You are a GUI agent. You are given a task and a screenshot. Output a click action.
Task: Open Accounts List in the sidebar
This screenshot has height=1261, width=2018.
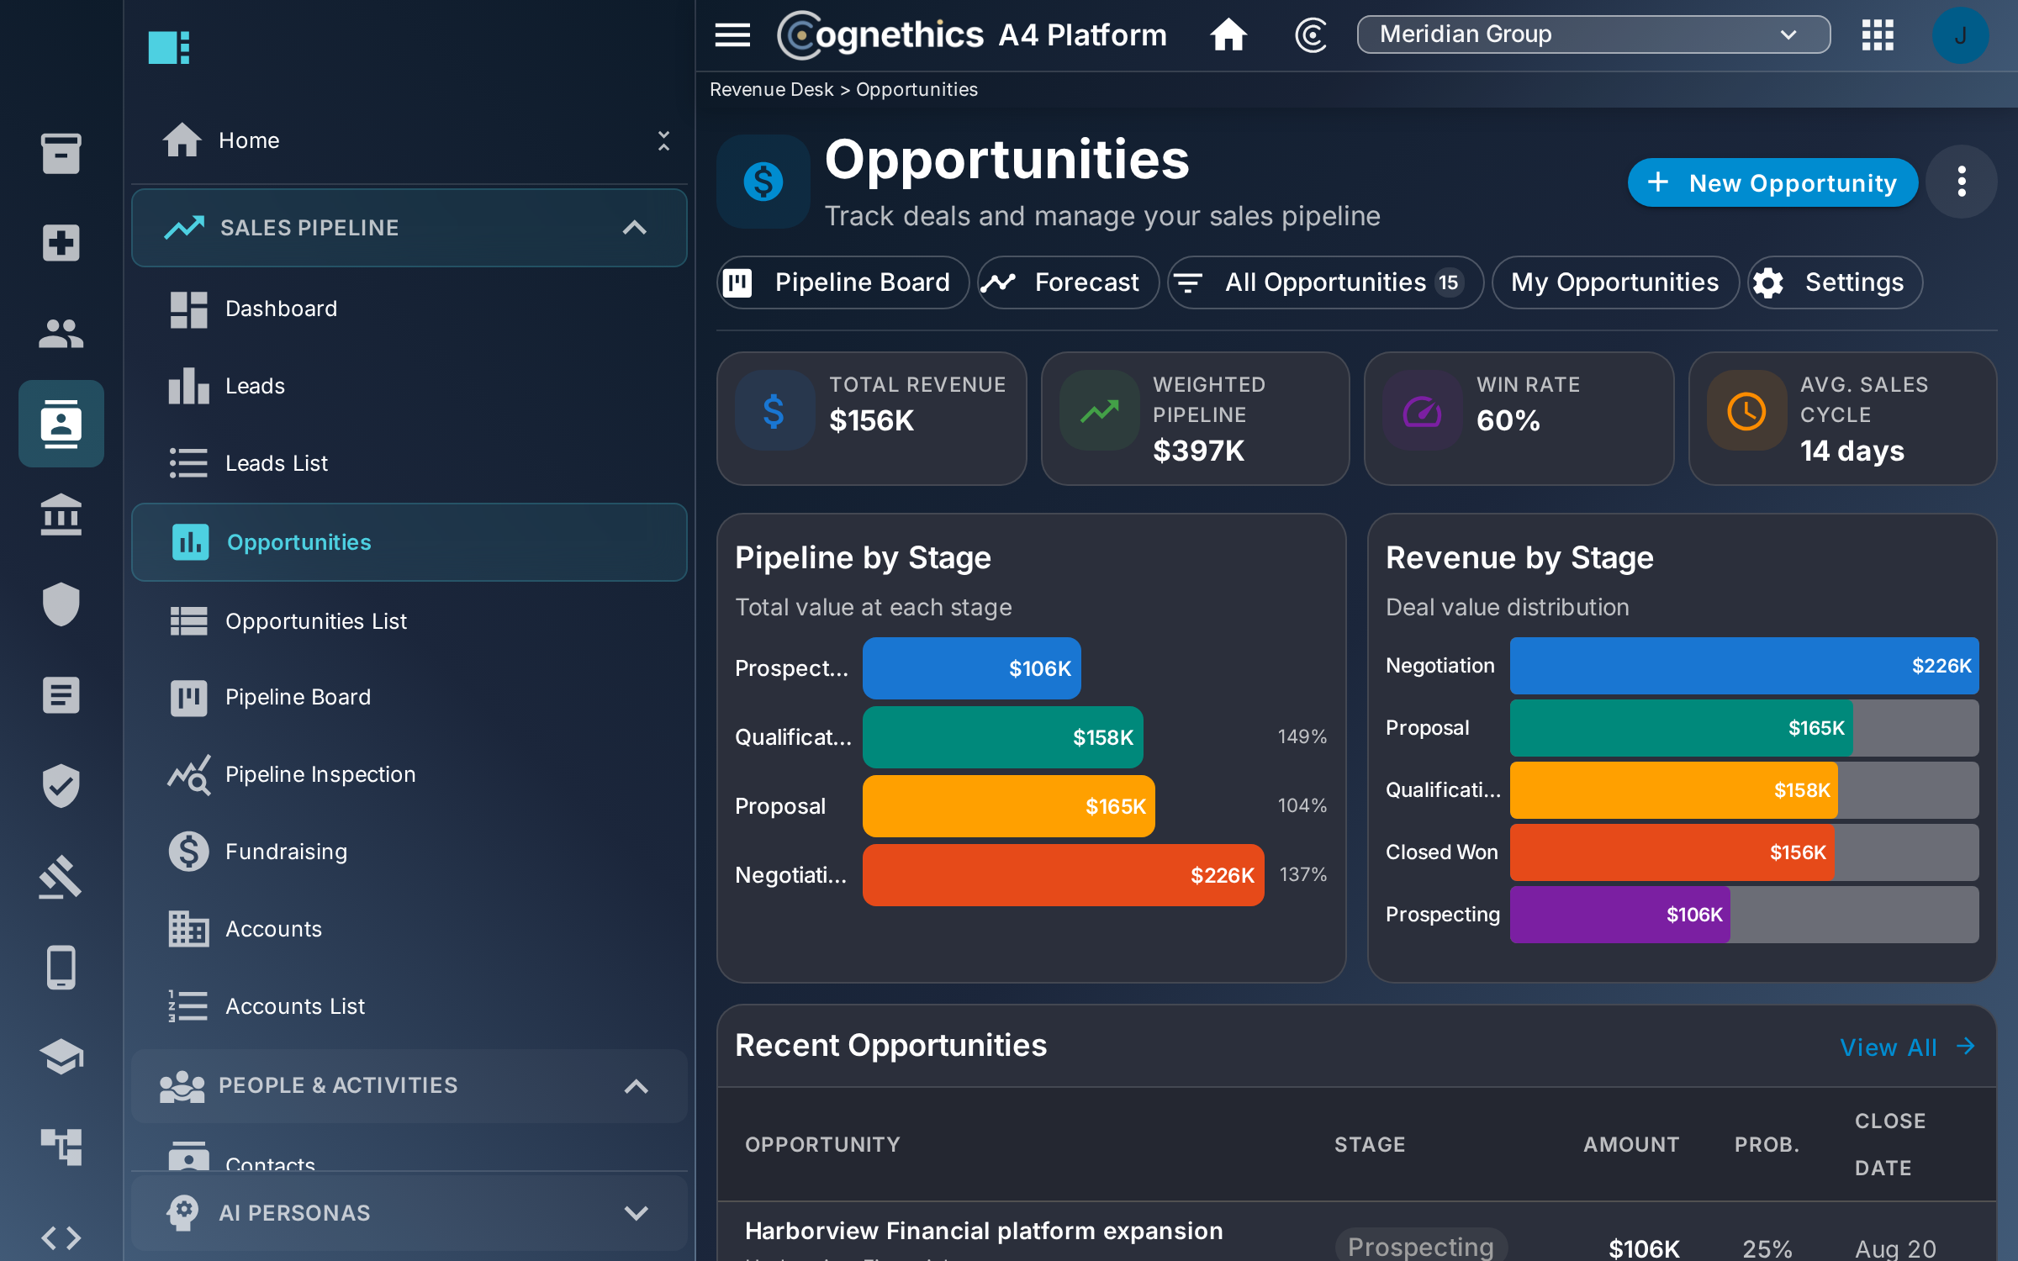tap(409, 1006)
